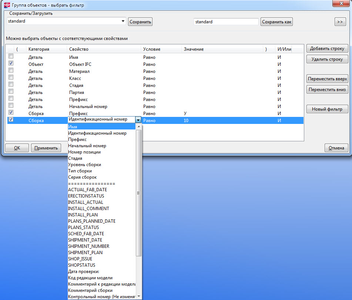Image resolution: width=352 pixels, height=300 pixels.
Task: Click the Tekla icon in title bar
Action: tap(6, 5)
